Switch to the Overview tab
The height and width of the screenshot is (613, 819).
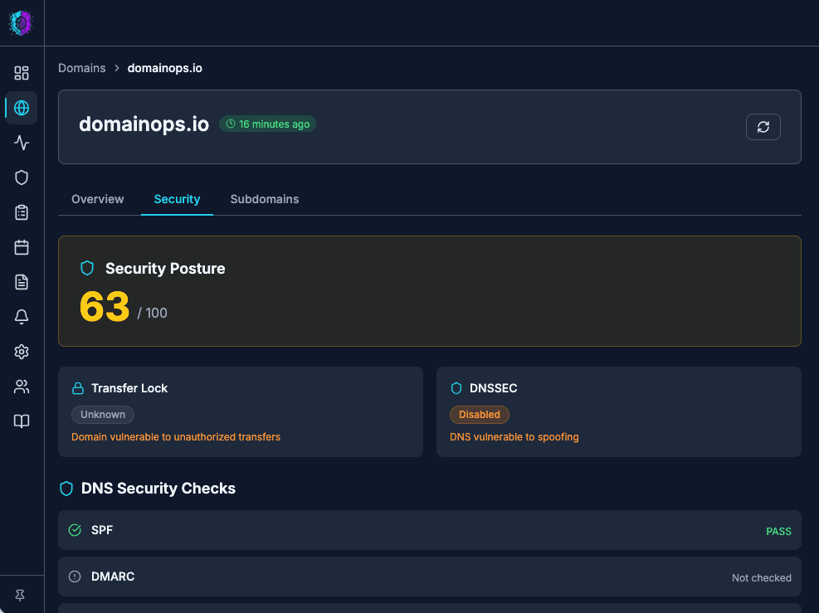point(98,199)
